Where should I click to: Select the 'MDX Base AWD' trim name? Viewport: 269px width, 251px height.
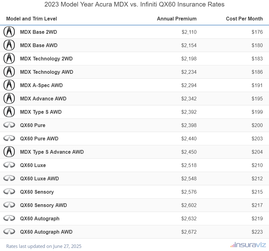[39, 45]
